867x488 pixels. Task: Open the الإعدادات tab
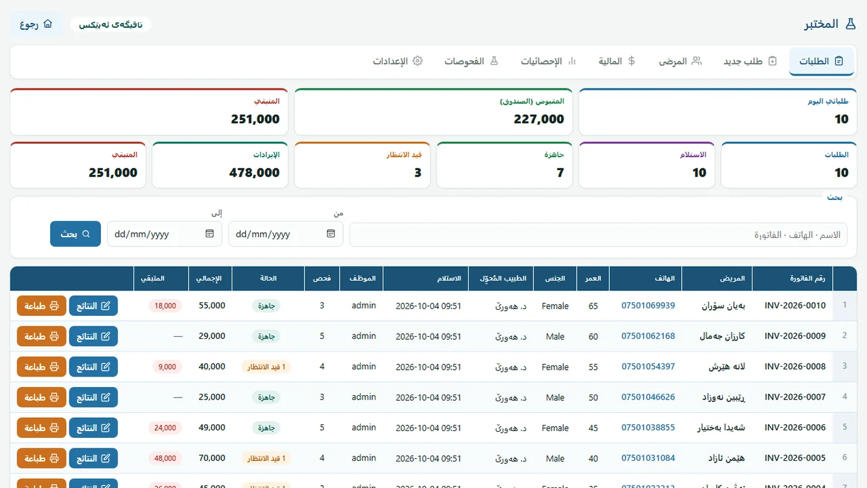point(398,62)
